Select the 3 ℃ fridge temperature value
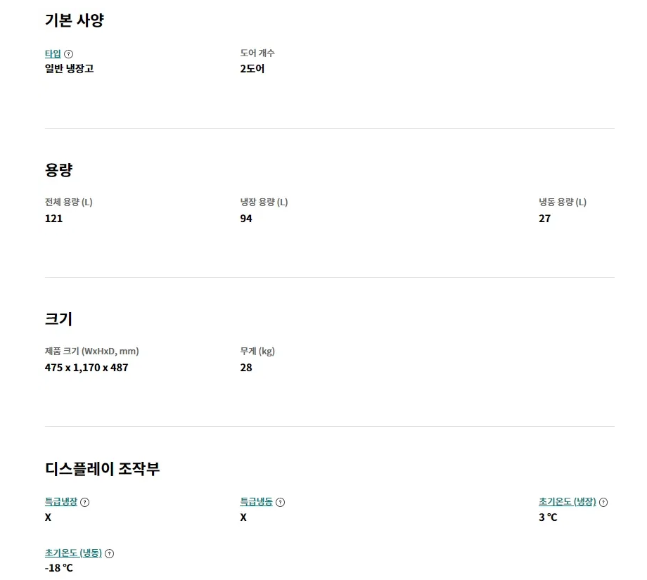Viewport: 647px width, 580px height. point(549,517)
